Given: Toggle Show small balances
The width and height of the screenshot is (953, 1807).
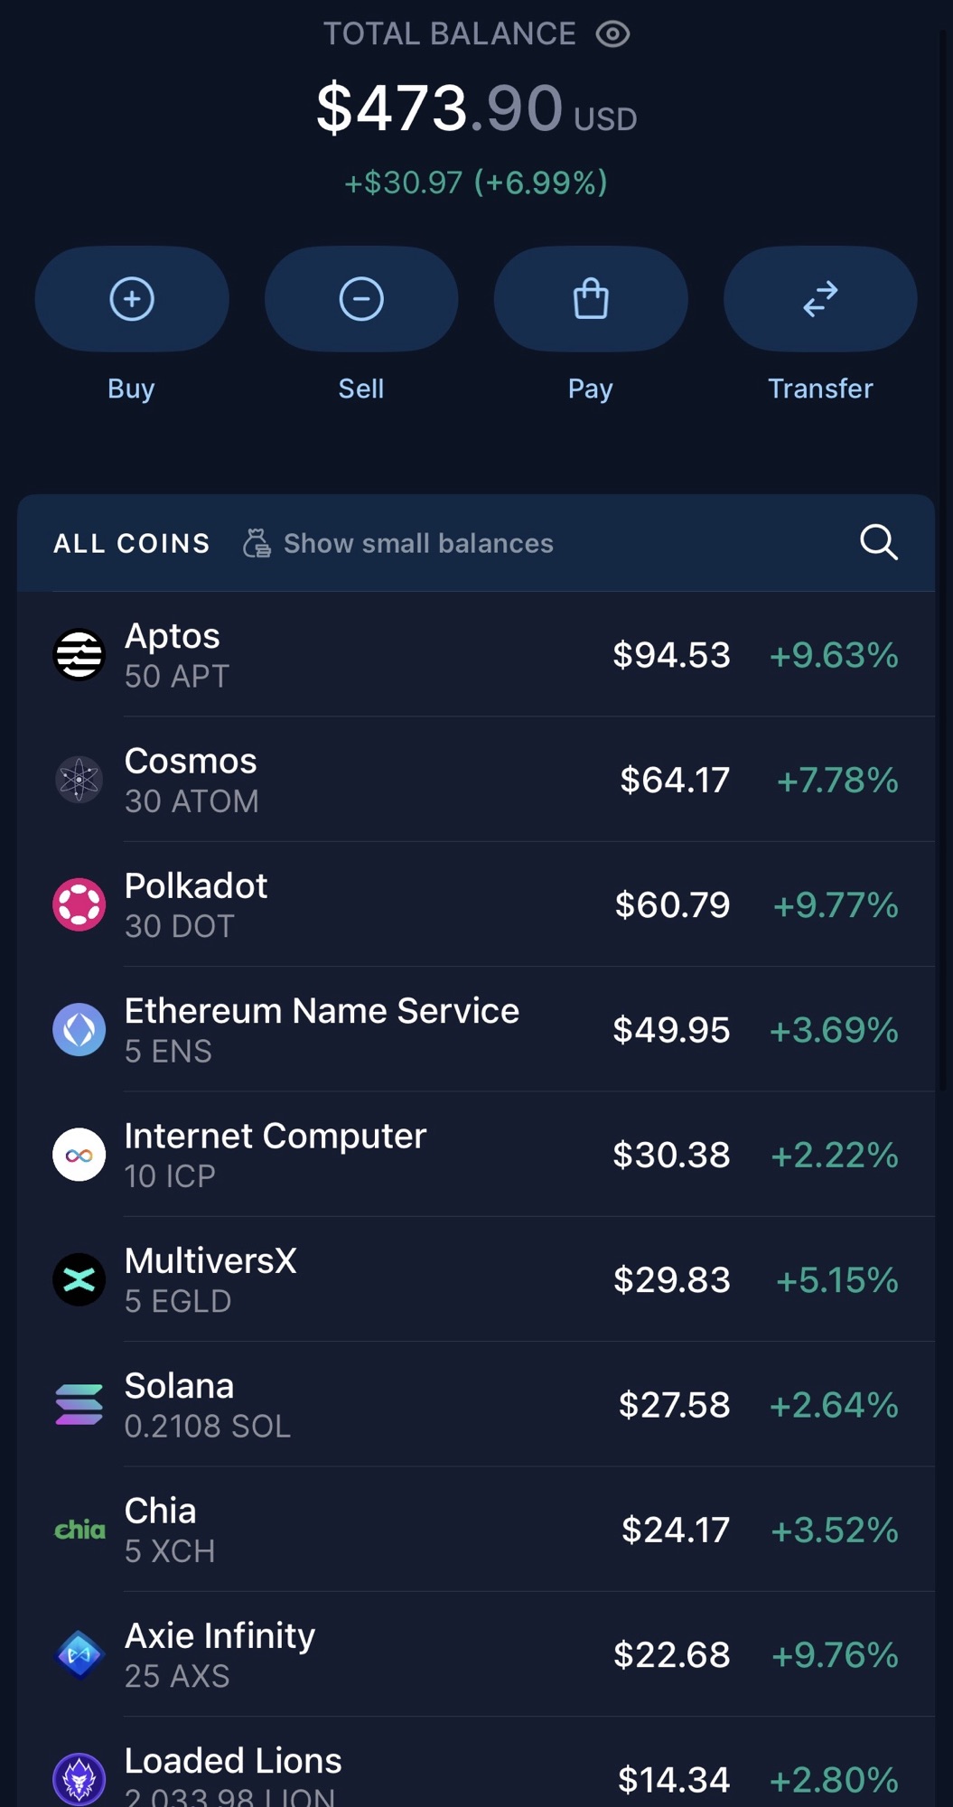Looking at the screenshot, I should [398, 543].
